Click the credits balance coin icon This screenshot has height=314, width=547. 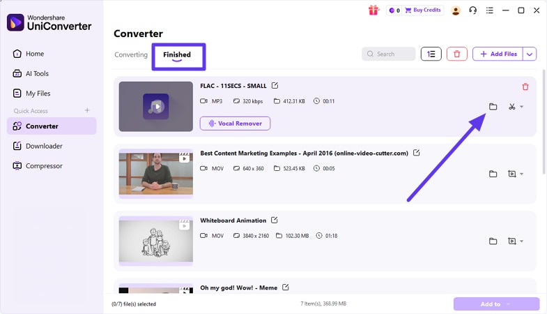pyautogui.click(x=392, y=10)
